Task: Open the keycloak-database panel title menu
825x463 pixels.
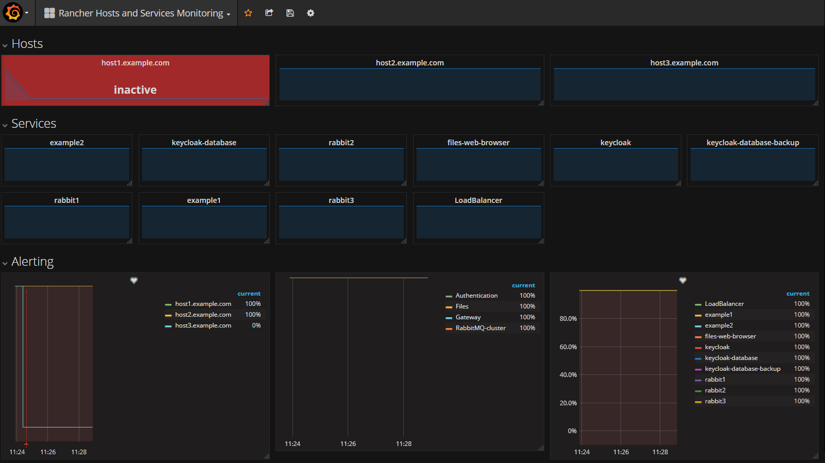Action: click(x=204, y=143)
